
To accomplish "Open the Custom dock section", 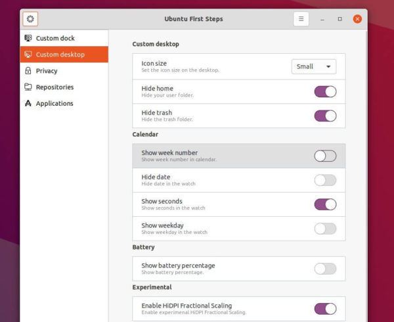I will click(64, 38).
